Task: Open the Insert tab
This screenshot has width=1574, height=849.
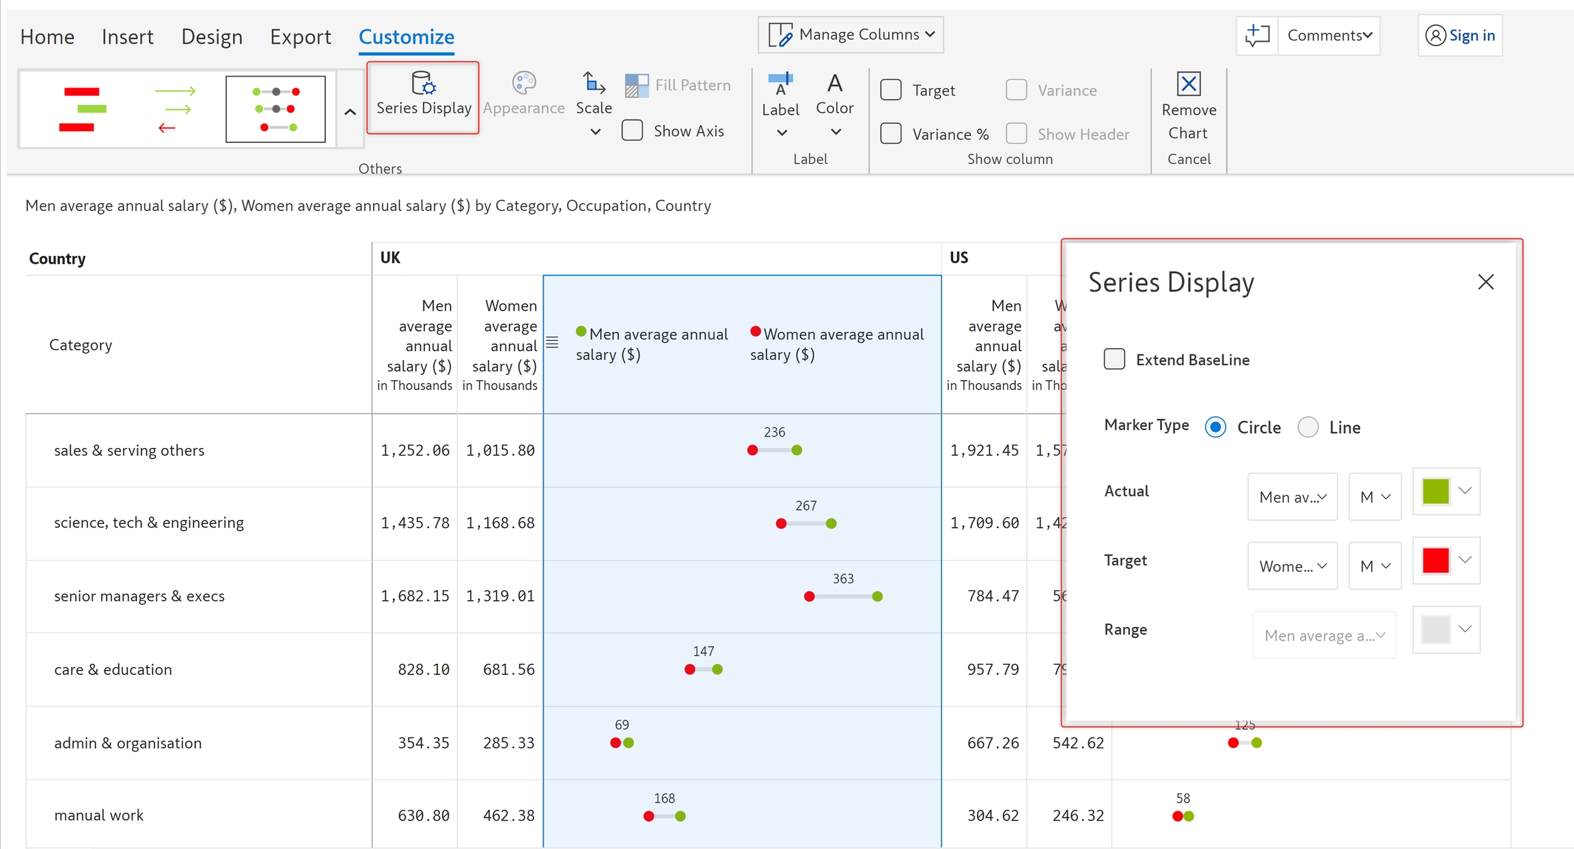Action: tap(127, 37)
